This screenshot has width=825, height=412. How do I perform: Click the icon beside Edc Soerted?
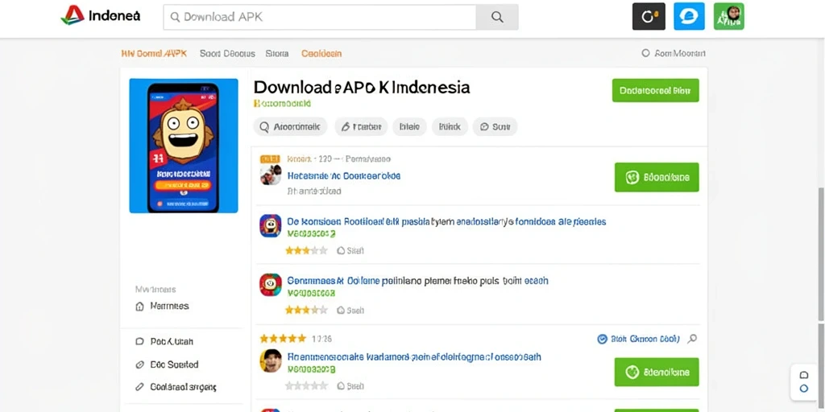[x=139, y=365]
